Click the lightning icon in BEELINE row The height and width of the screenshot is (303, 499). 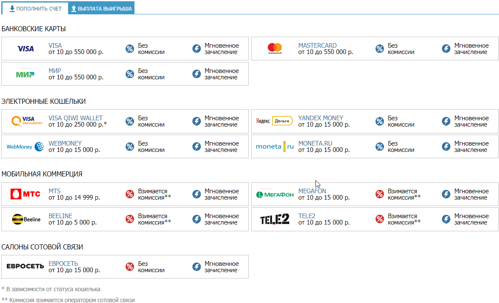[197, 219]
